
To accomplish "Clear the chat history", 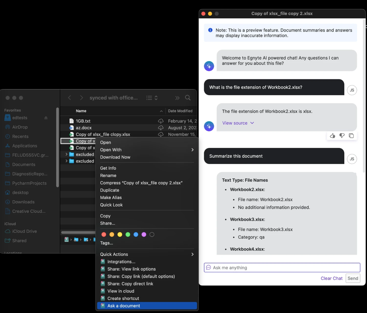I will tap(331, 279).
